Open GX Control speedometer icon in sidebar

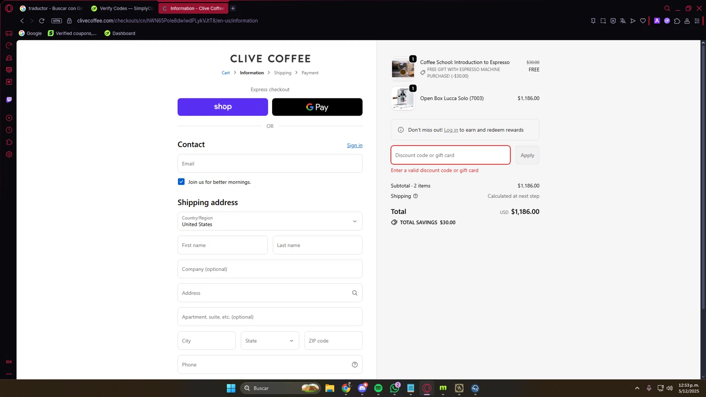click(9, 46)
